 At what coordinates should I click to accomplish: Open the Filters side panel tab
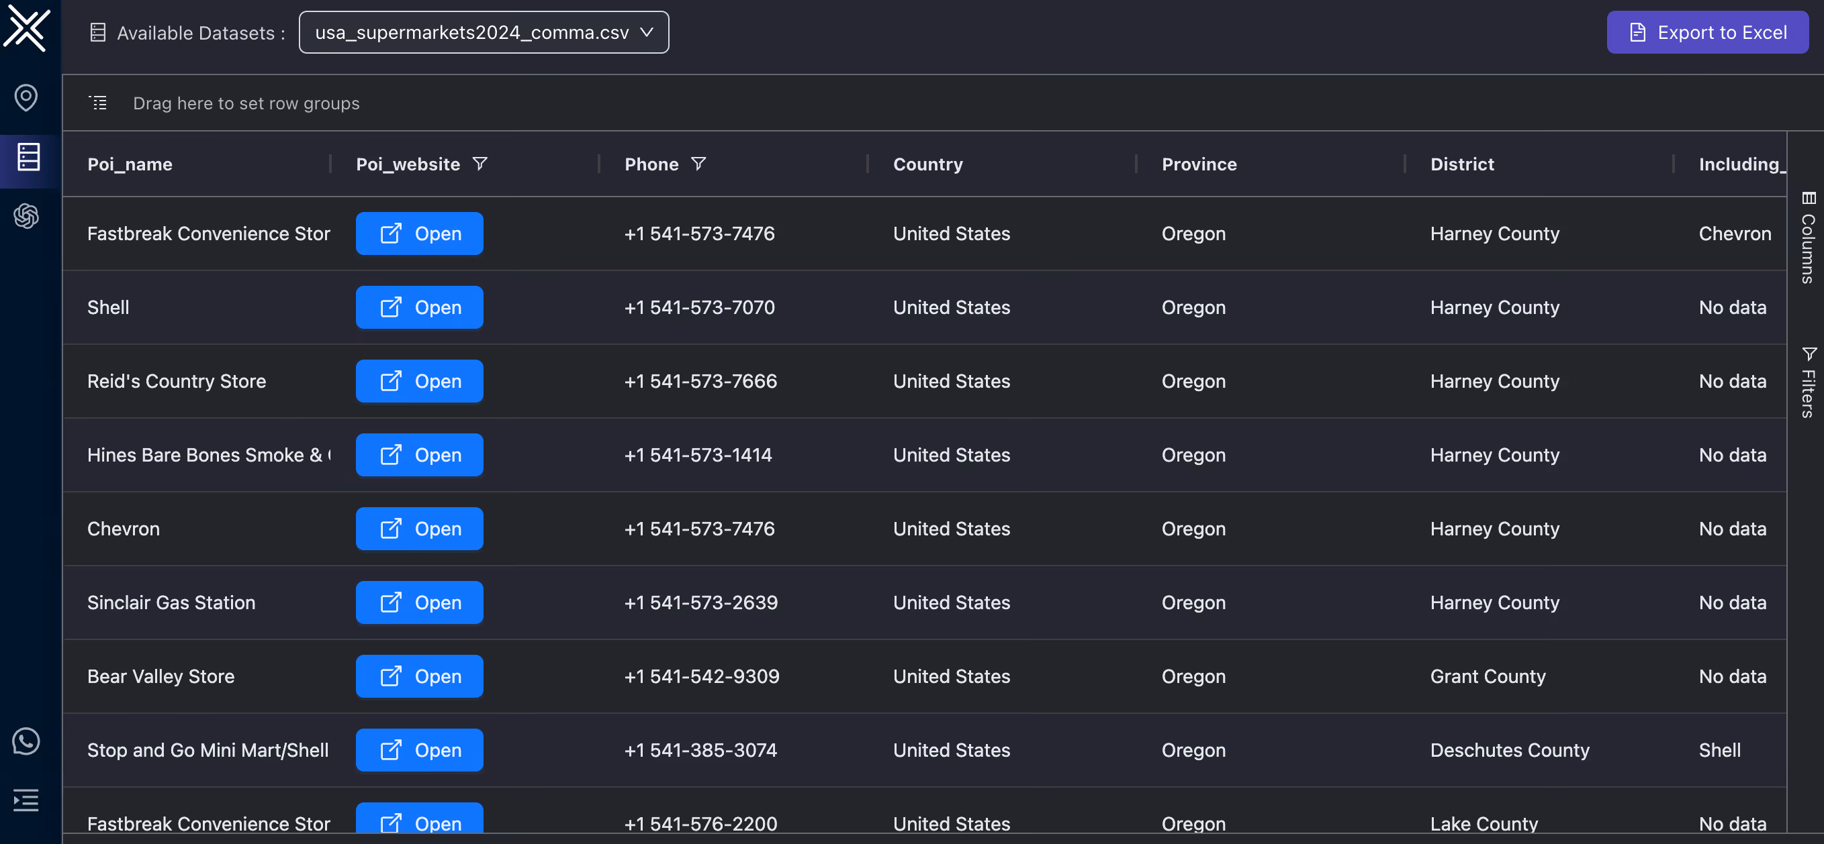click(1808, 382)
